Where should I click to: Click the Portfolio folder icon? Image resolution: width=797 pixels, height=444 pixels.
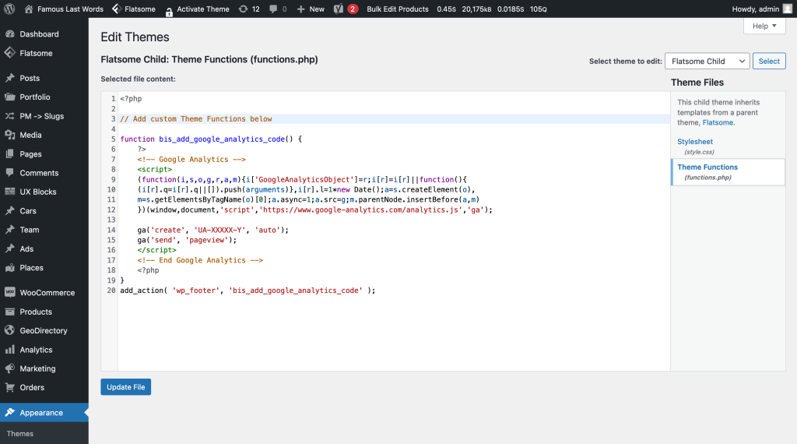point(9,97)
